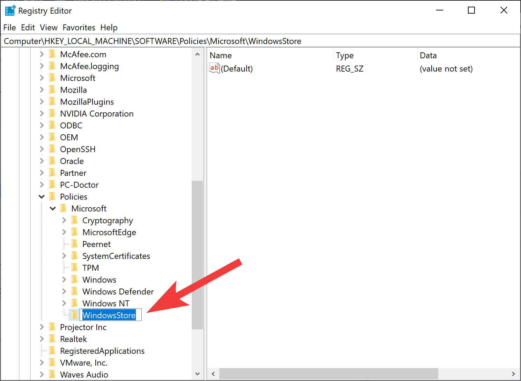Click the RegisteredApplications folder icon
The image size is (521, 381).
click(x=52, y=351)
